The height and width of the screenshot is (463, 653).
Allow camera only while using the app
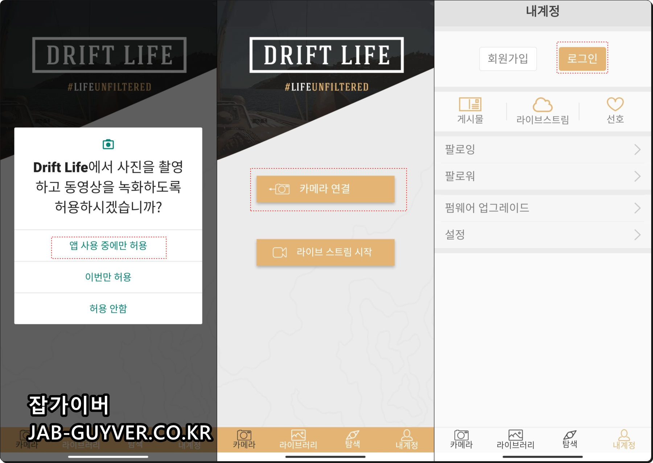pos(108,246)
